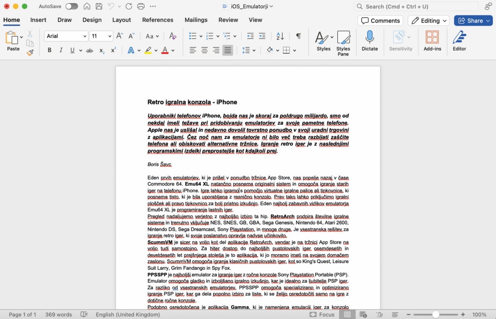Apply the red font colour
The height and width of the screenshot is (319, 496).
click(165, 50)
